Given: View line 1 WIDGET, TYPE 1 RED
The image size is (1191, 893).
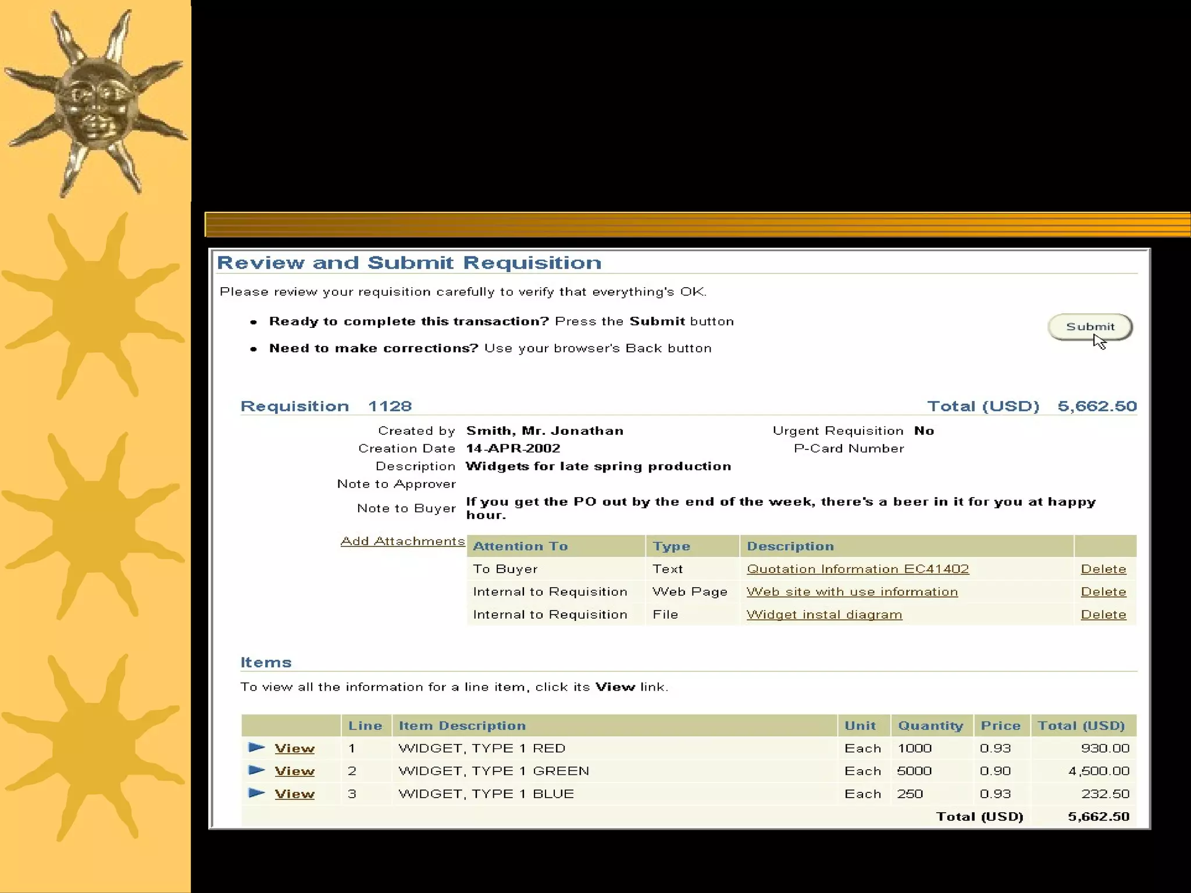Looking at the screenshot, I should 294,748.
